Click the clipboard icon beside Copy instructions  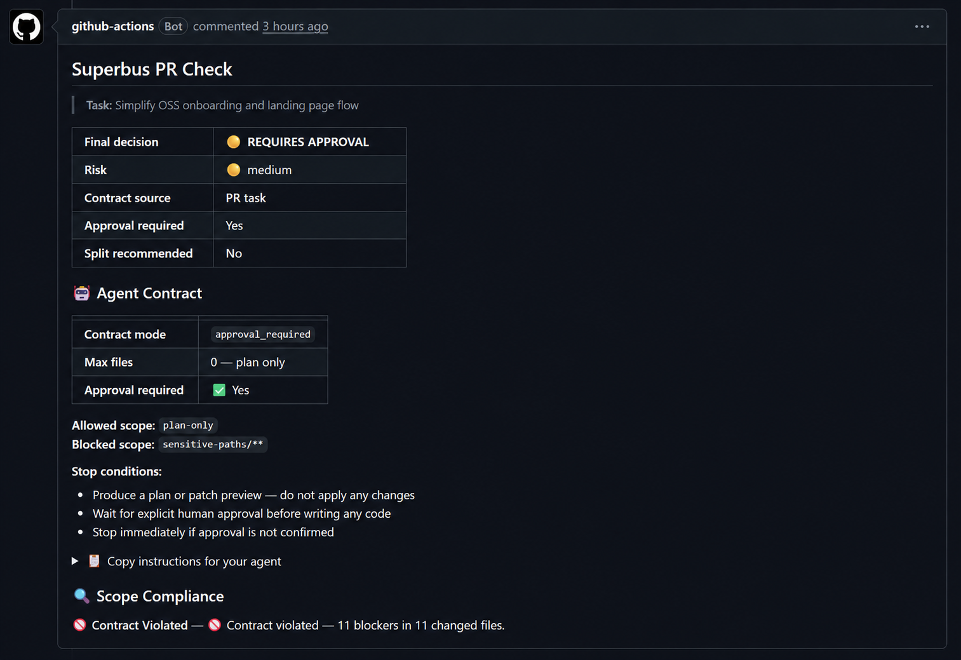94,561
